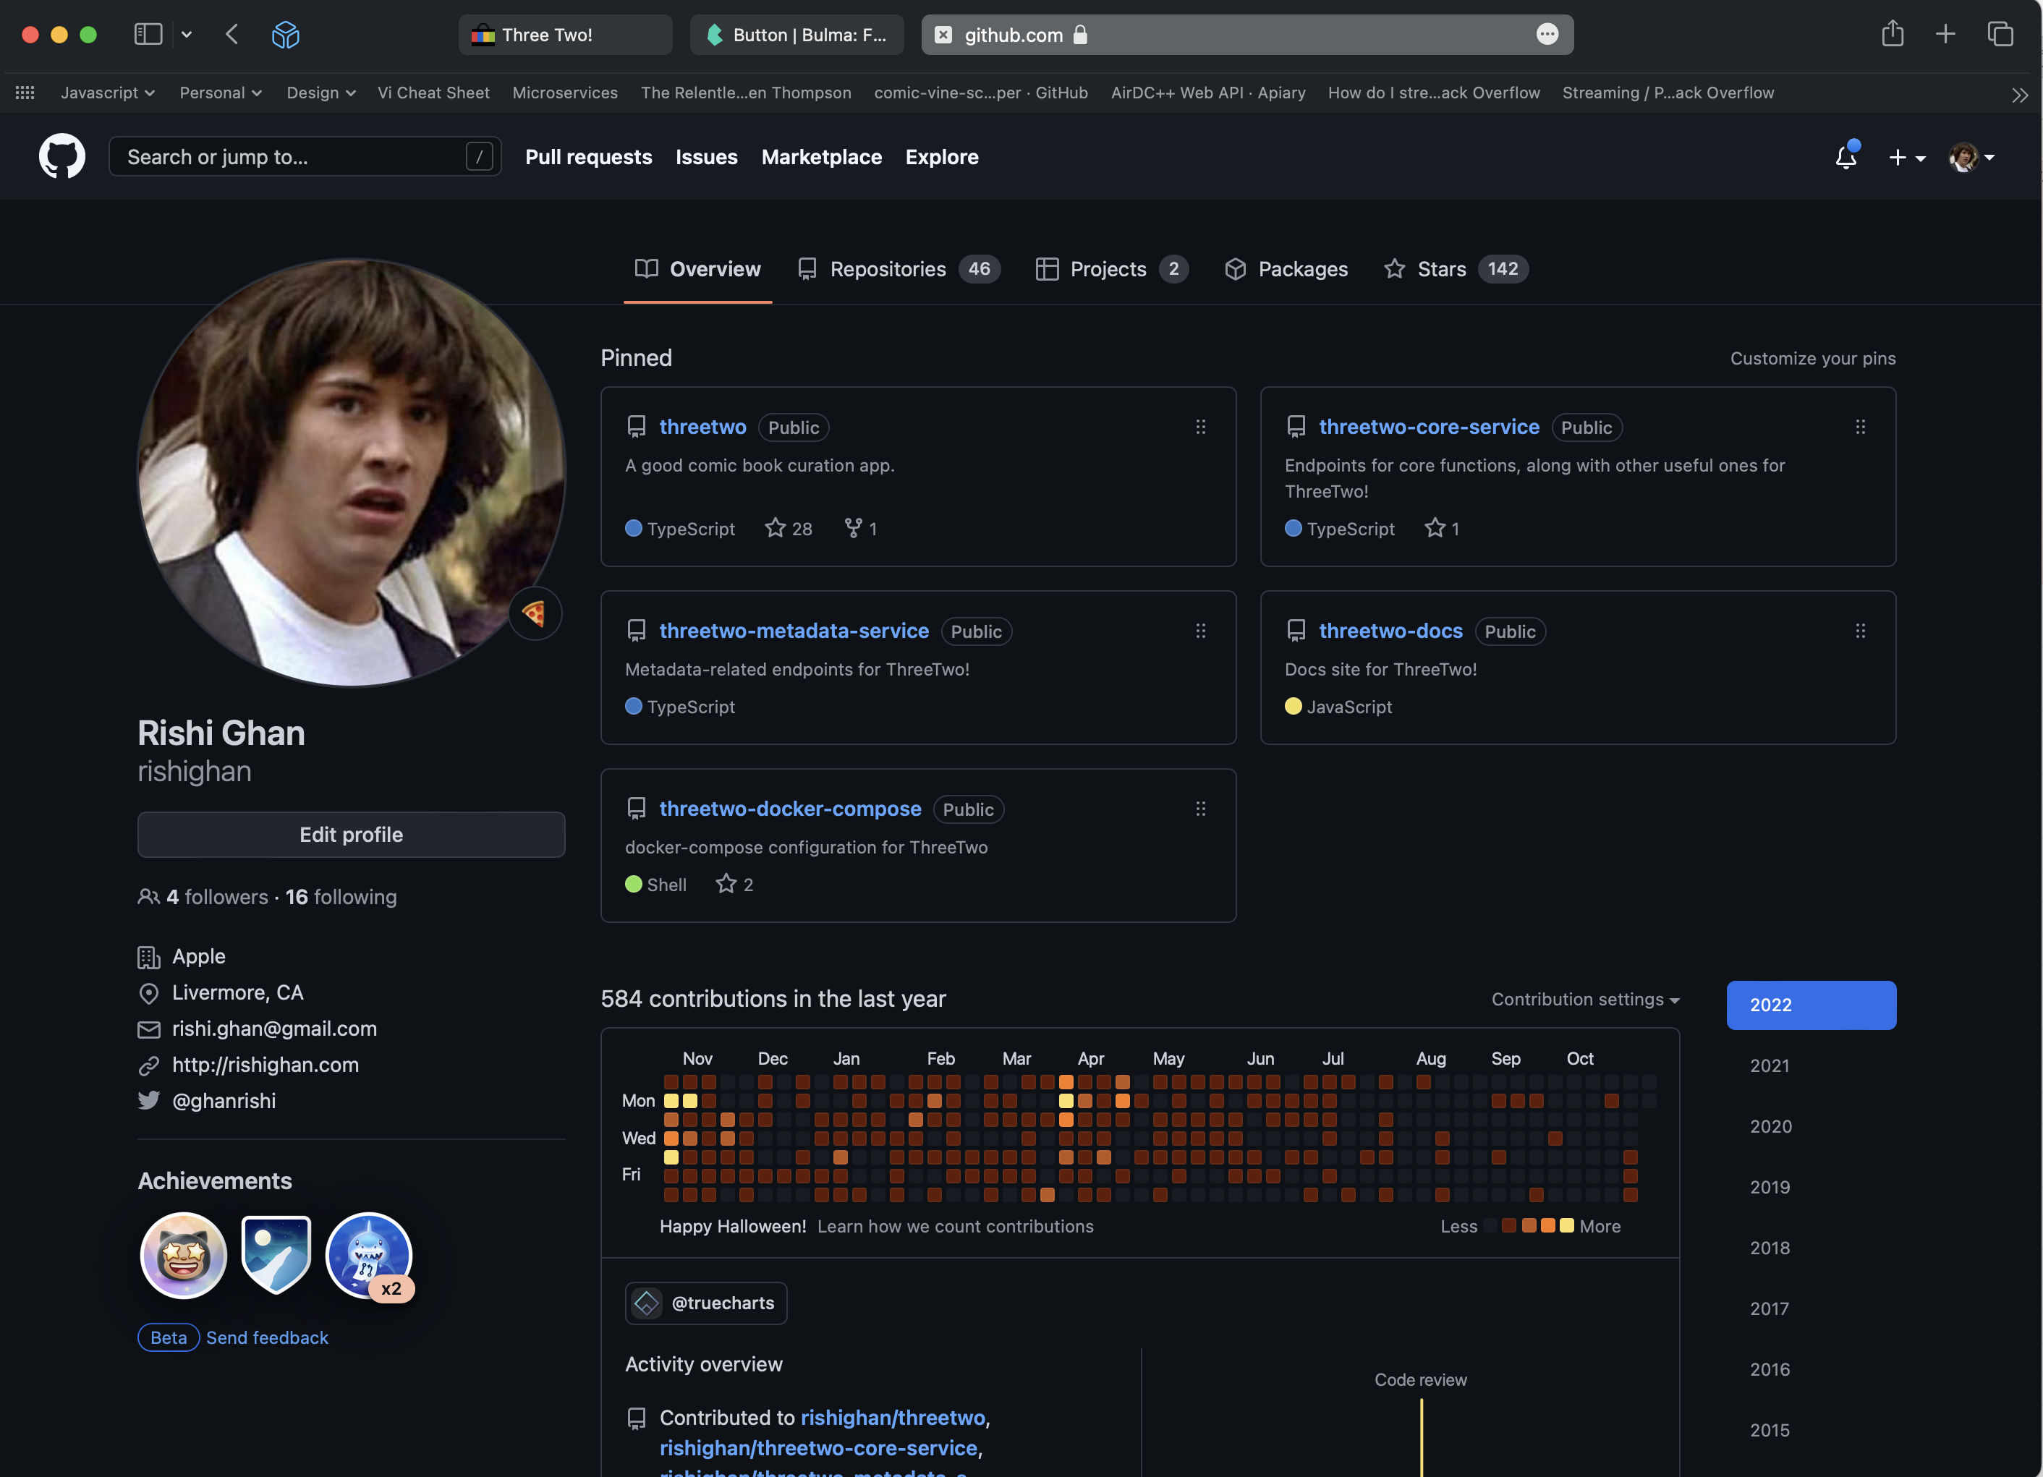Image resolution: width=2043 pixels, height=1477 pixels.
Task: Click the Safari share icon
Action: [1892, 34]
